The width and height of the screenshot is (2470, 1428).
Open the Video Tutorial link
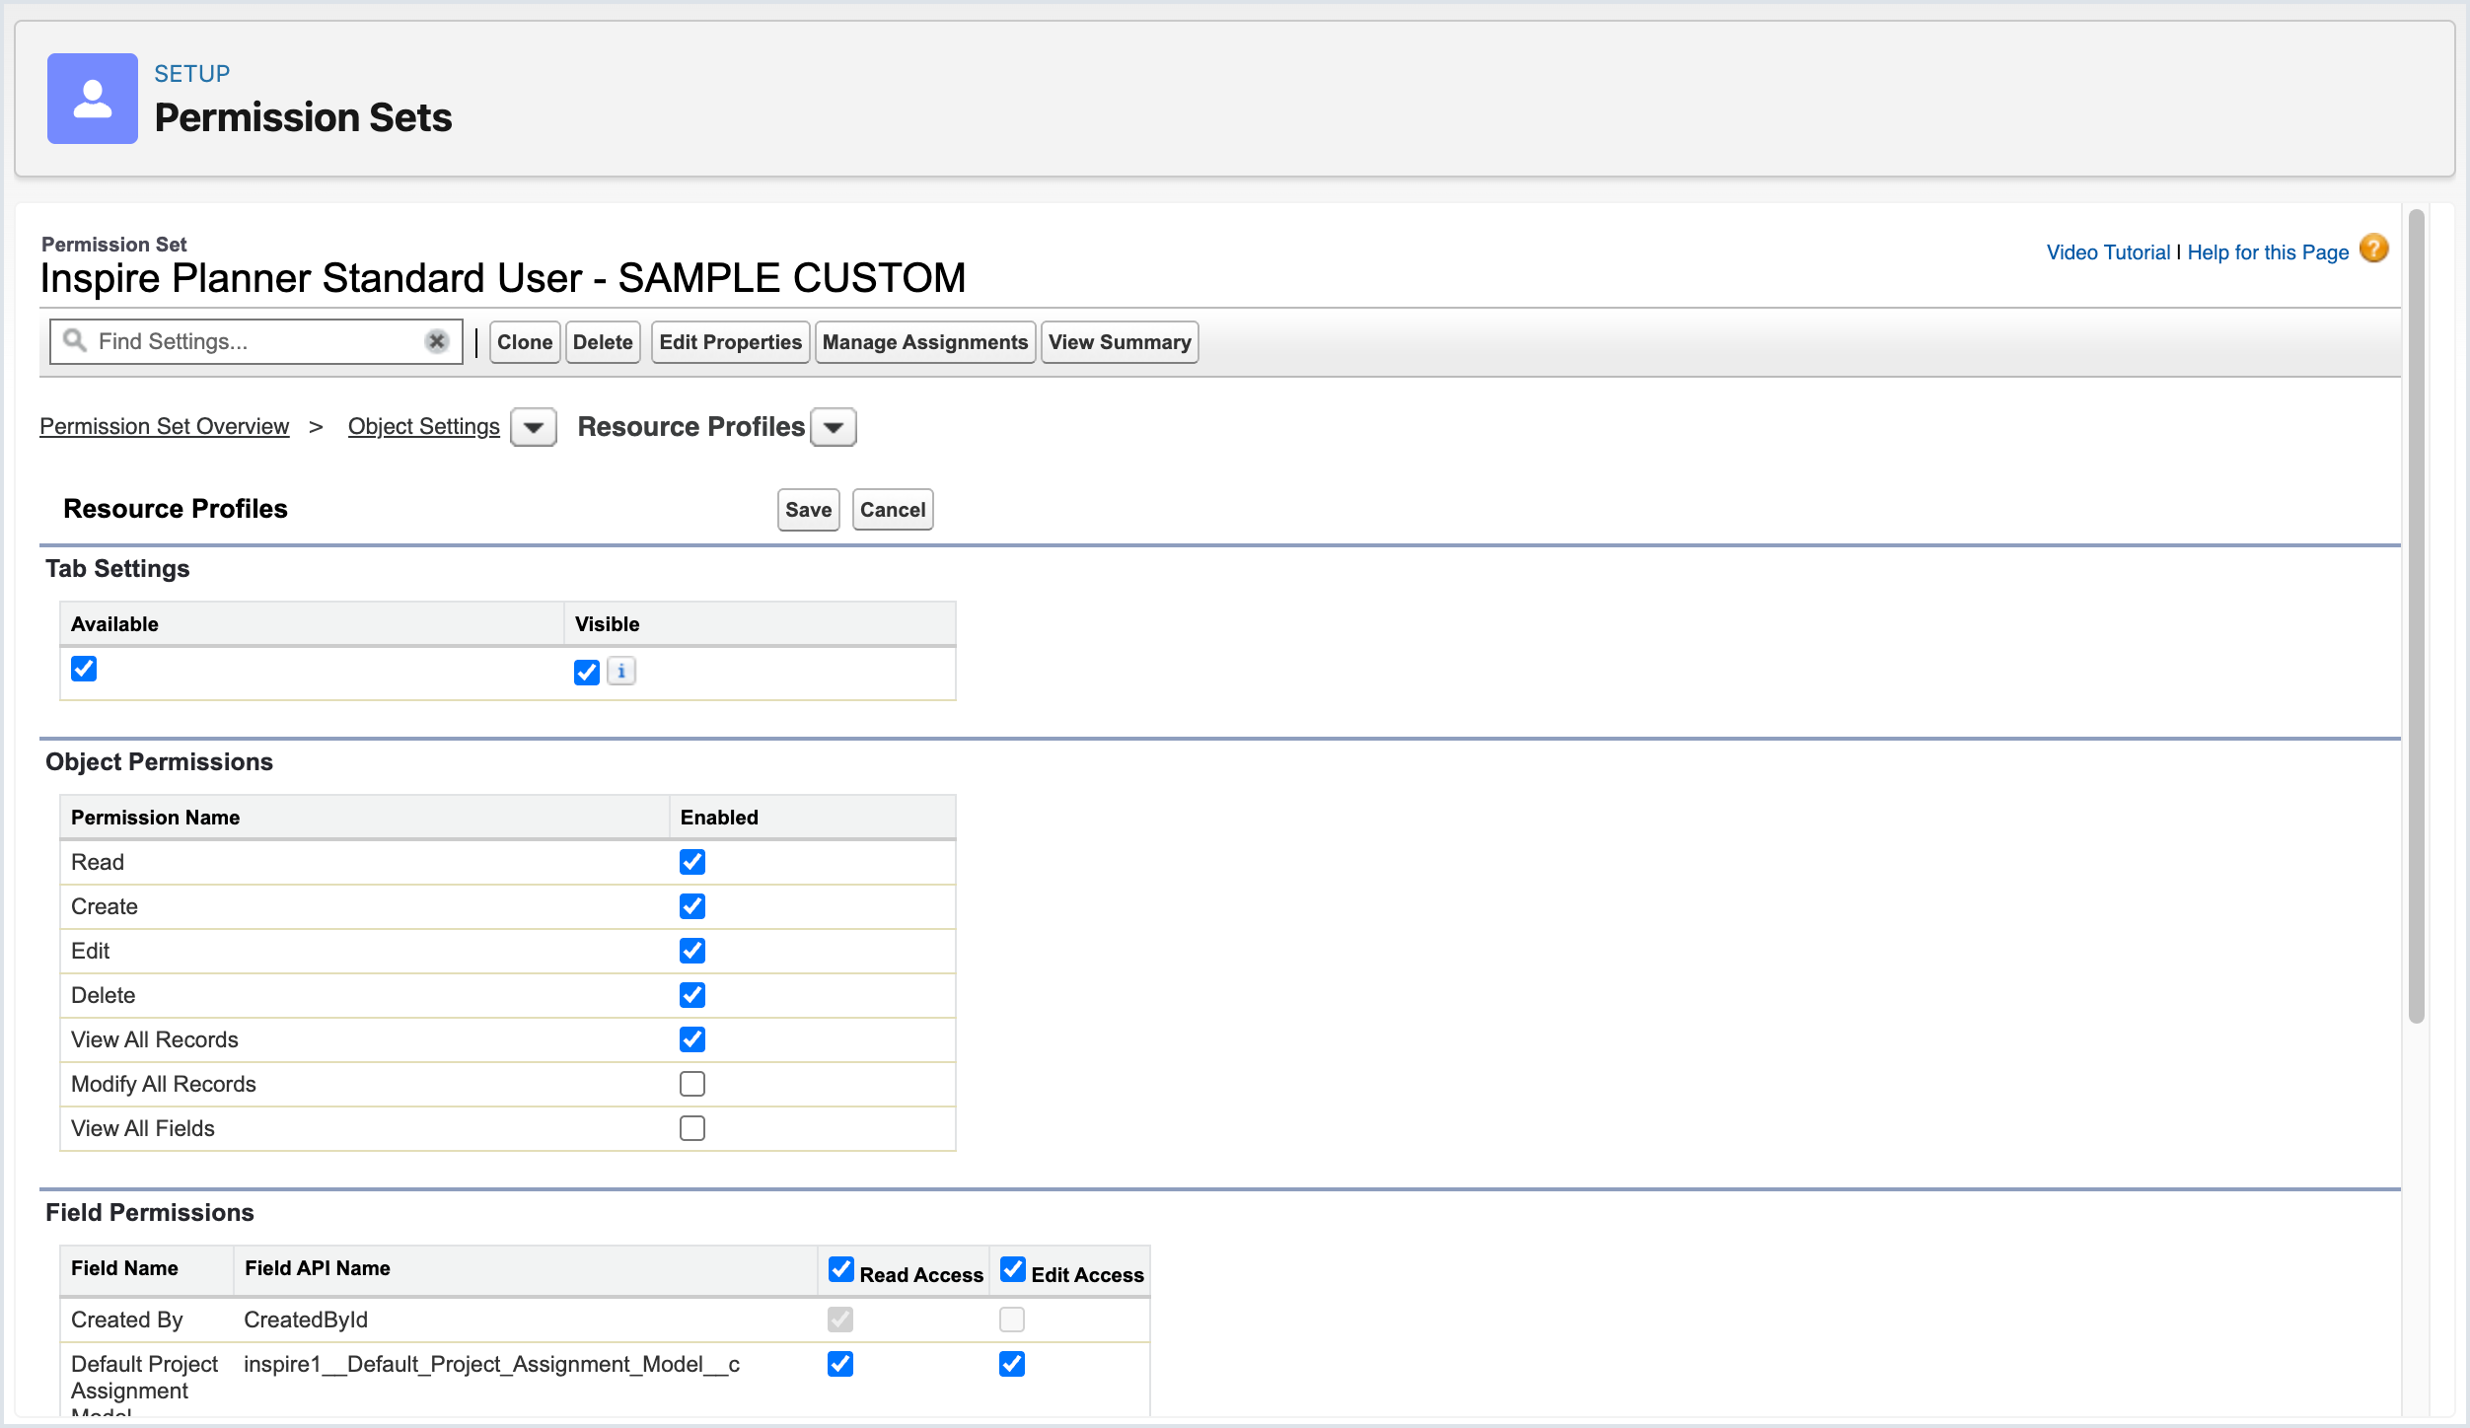(2109, 252)
